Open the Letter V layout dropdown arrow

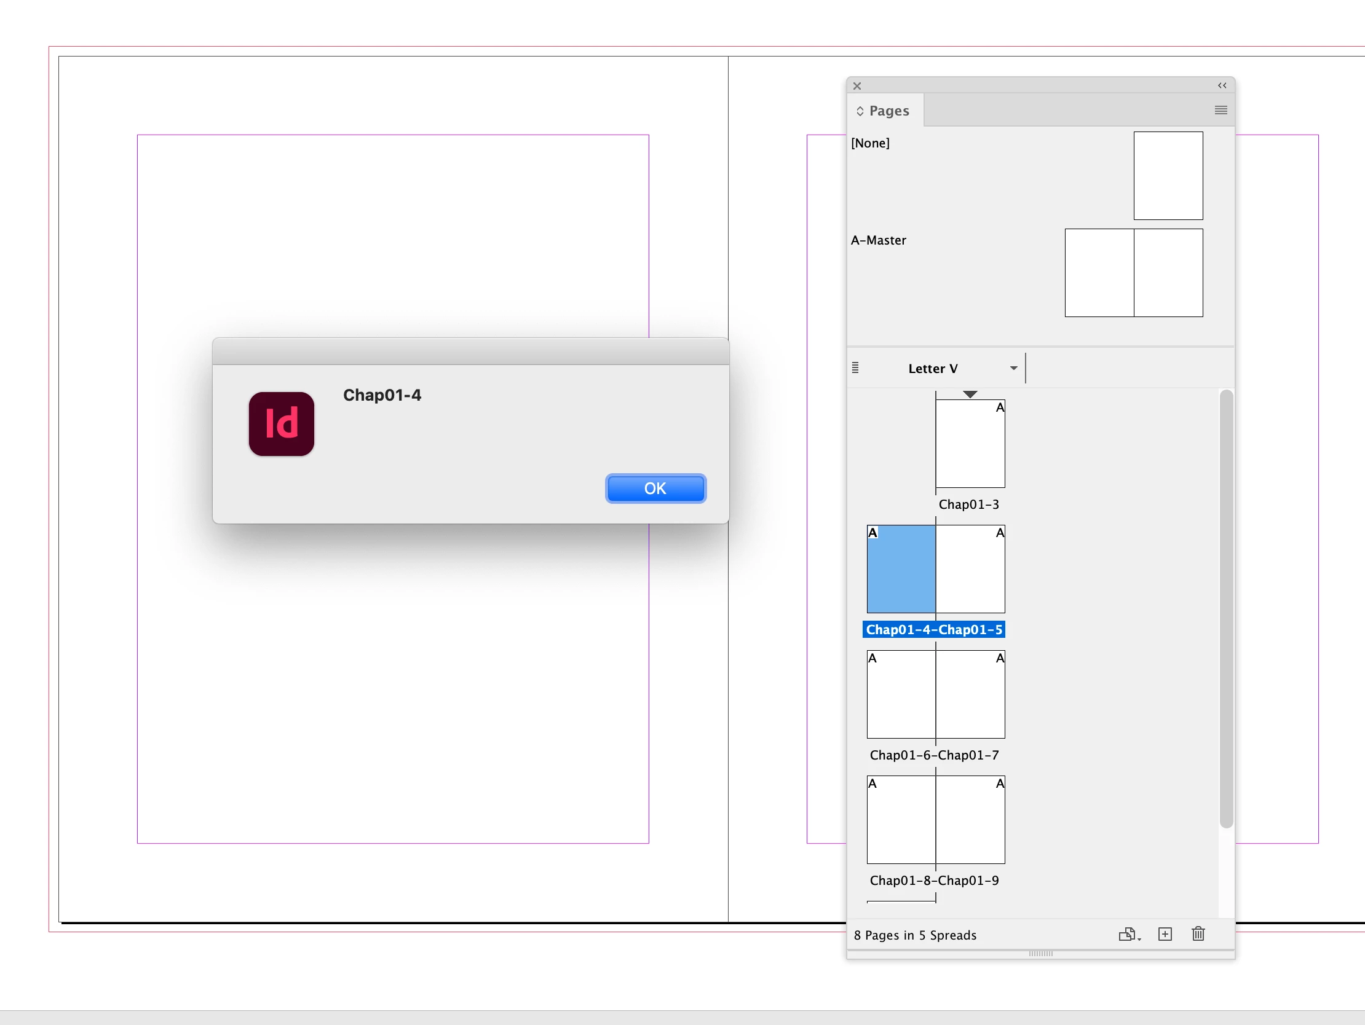[1013, 368]
